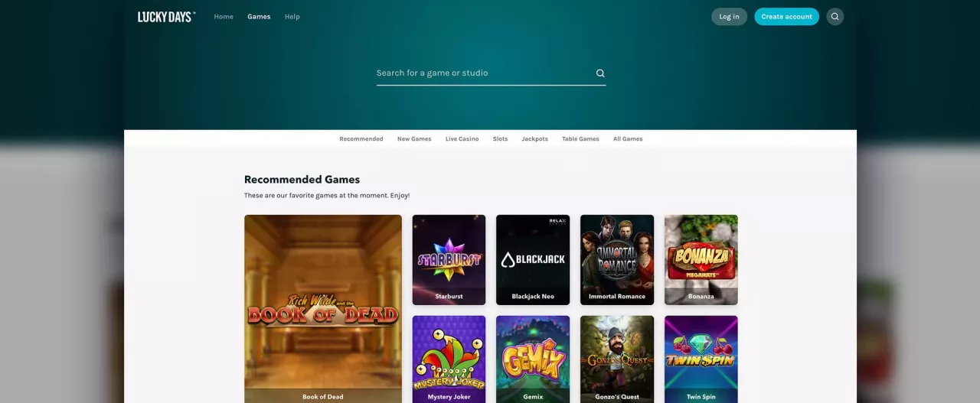Open the Book of Dead game tile
The width and height of the screenshot is (980, 403).
323,309
